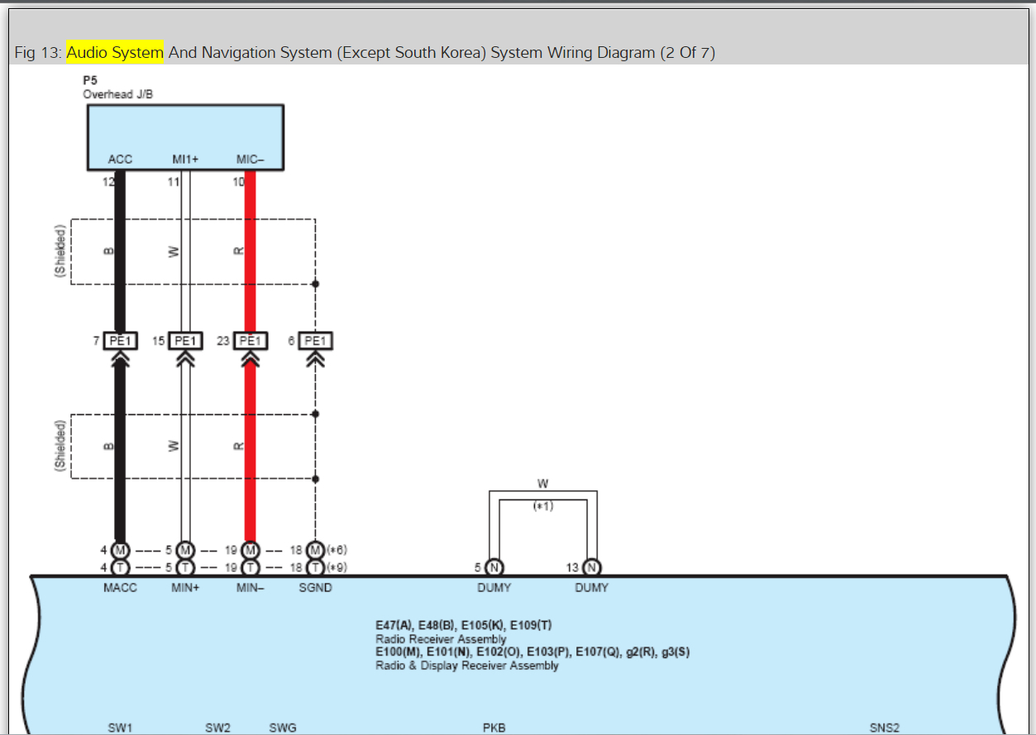
Task: Click pin number 12 under ACC
Action: coord(108,182)
